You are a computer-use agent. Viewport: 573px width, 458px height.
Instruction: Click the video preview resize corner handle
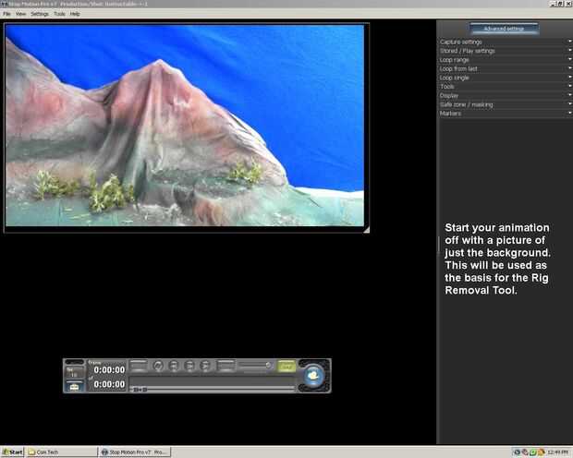pyautogui.click(x=367, y=230)
